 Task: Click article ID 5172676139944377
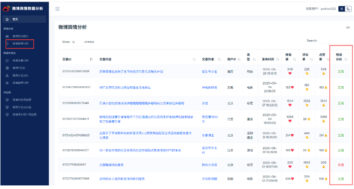point(75,150)
